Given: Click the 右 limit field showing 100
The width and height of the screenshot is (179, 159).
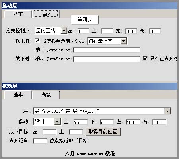Looking at the screenshot, I should (x=159, y=122).
